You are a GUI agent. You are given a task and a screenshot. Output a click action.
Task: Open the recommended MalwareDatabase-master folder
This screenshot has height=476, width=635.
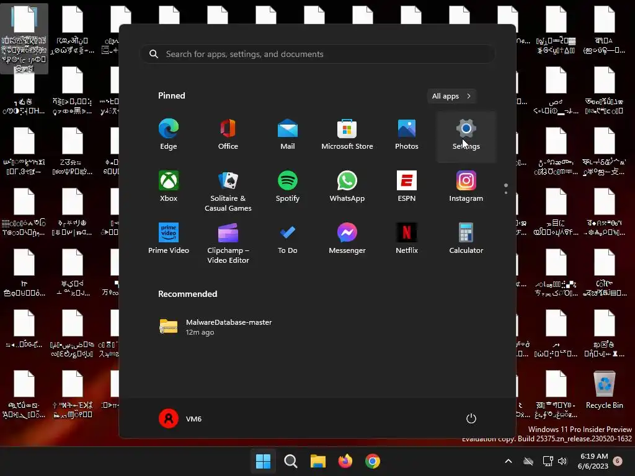pyautogui.click(x=215, y=327)
